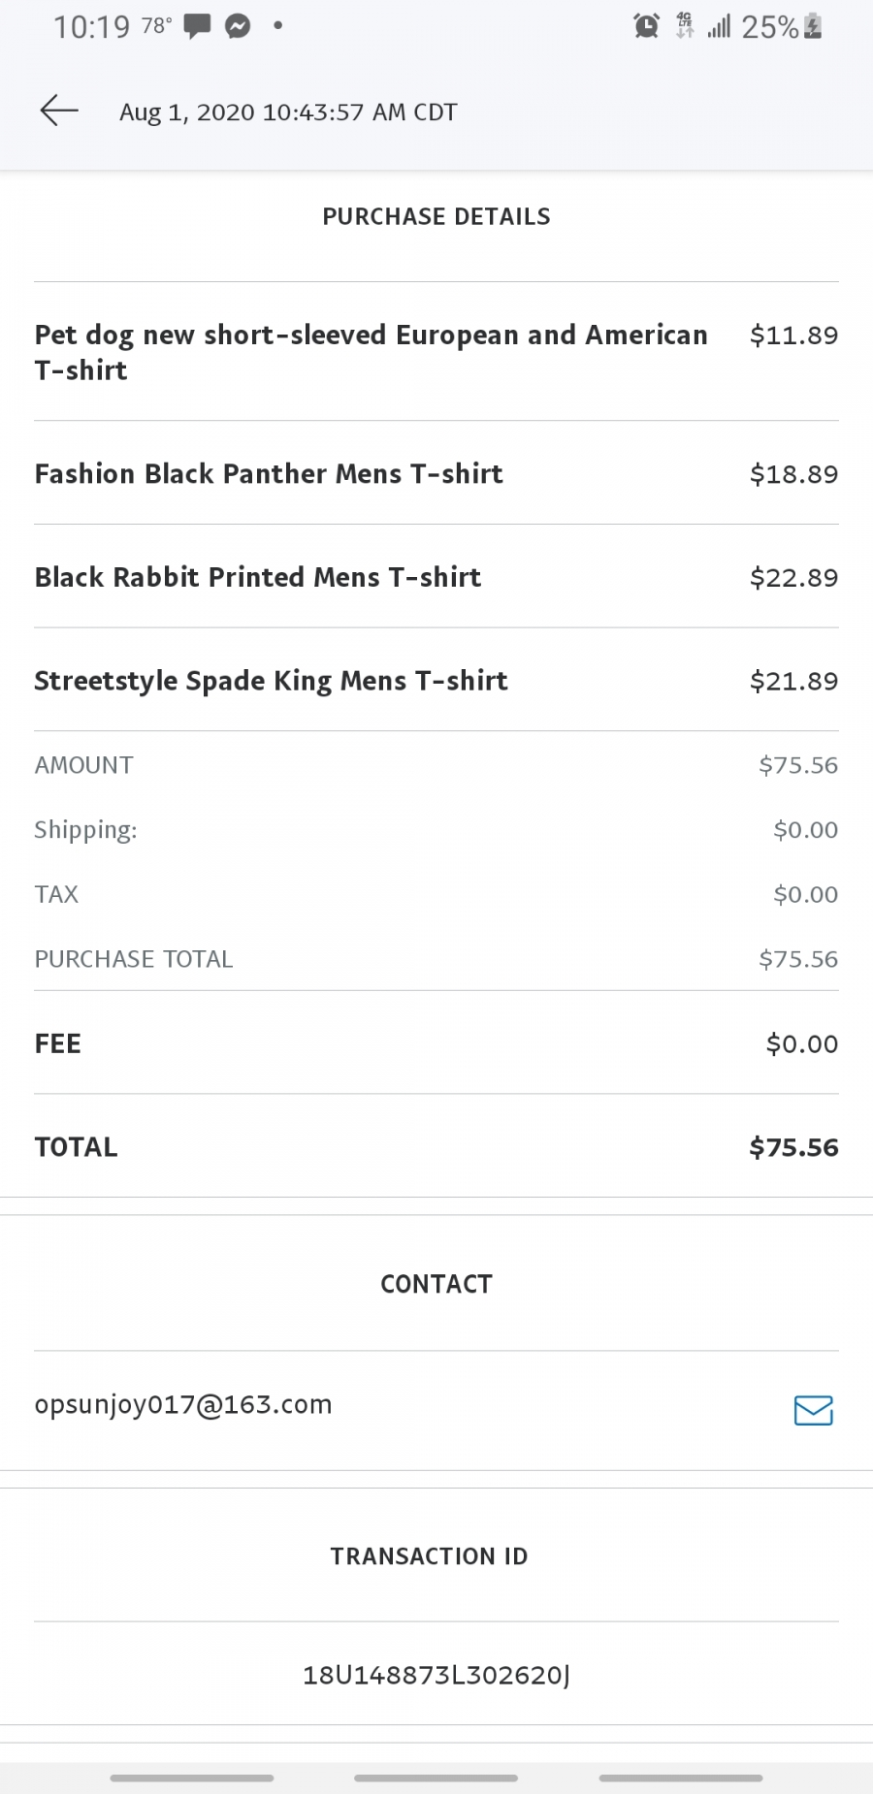Viewport: 873px width, 1794px height.
Task: Select Black Rabbit Printed Mens T-shirt
Action: 436,577
